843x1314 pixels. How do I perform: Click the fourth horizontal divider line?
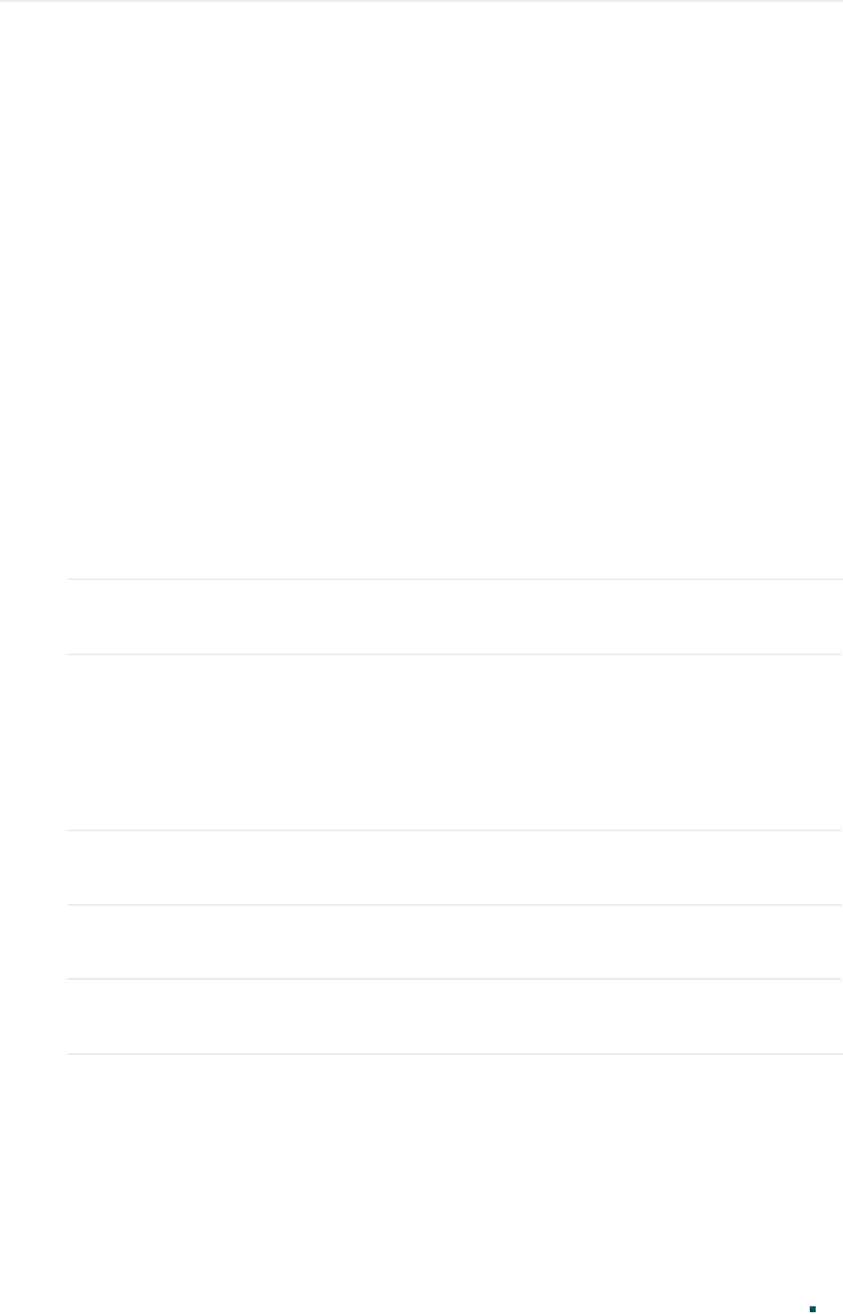(x=454, y=904)
